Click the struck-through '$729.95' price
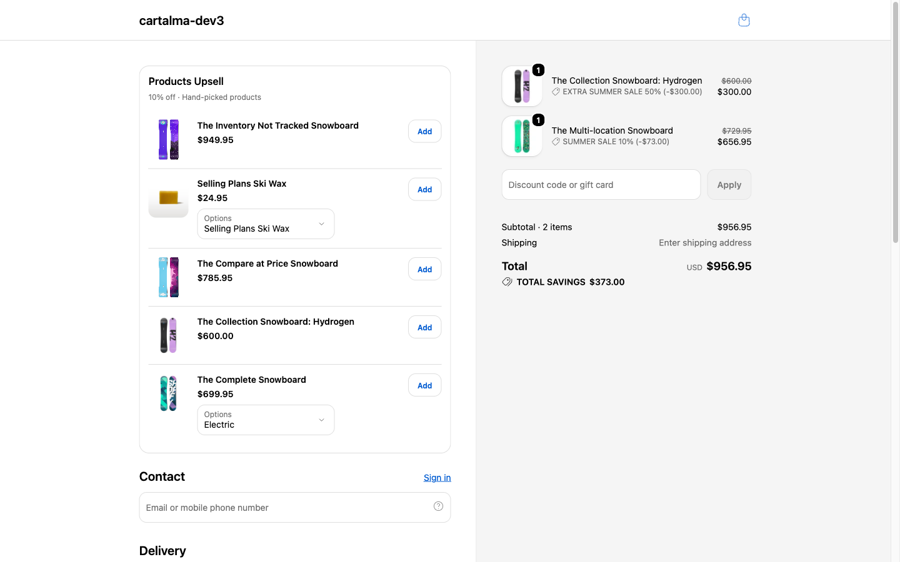The width and height of the screenshot is (900, 562). tap(736, 131)
